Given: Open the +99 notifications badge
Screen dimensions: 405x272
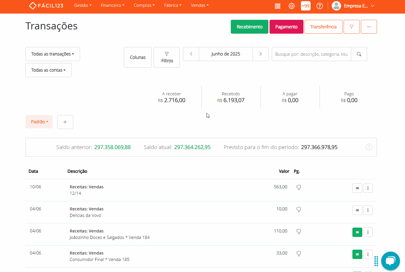Looking at the screenshot, I should (x=306, y=6).
